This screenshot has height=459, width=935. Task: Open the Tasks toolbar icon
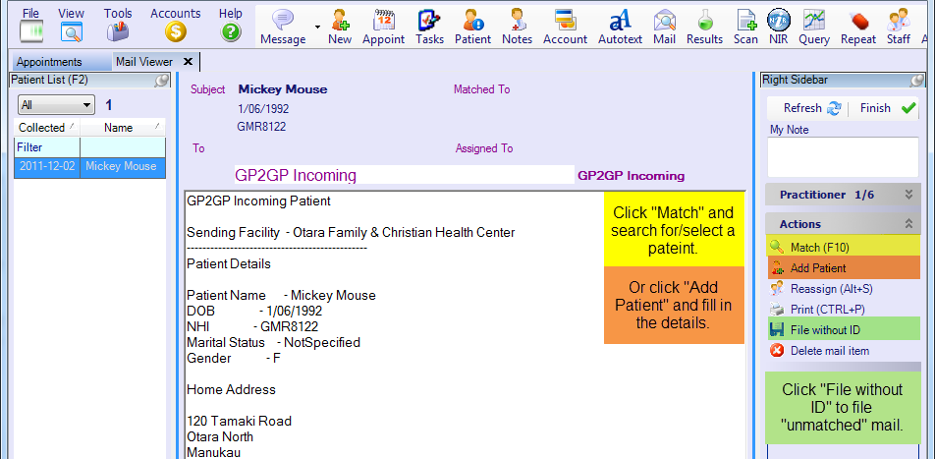[429, 21]
